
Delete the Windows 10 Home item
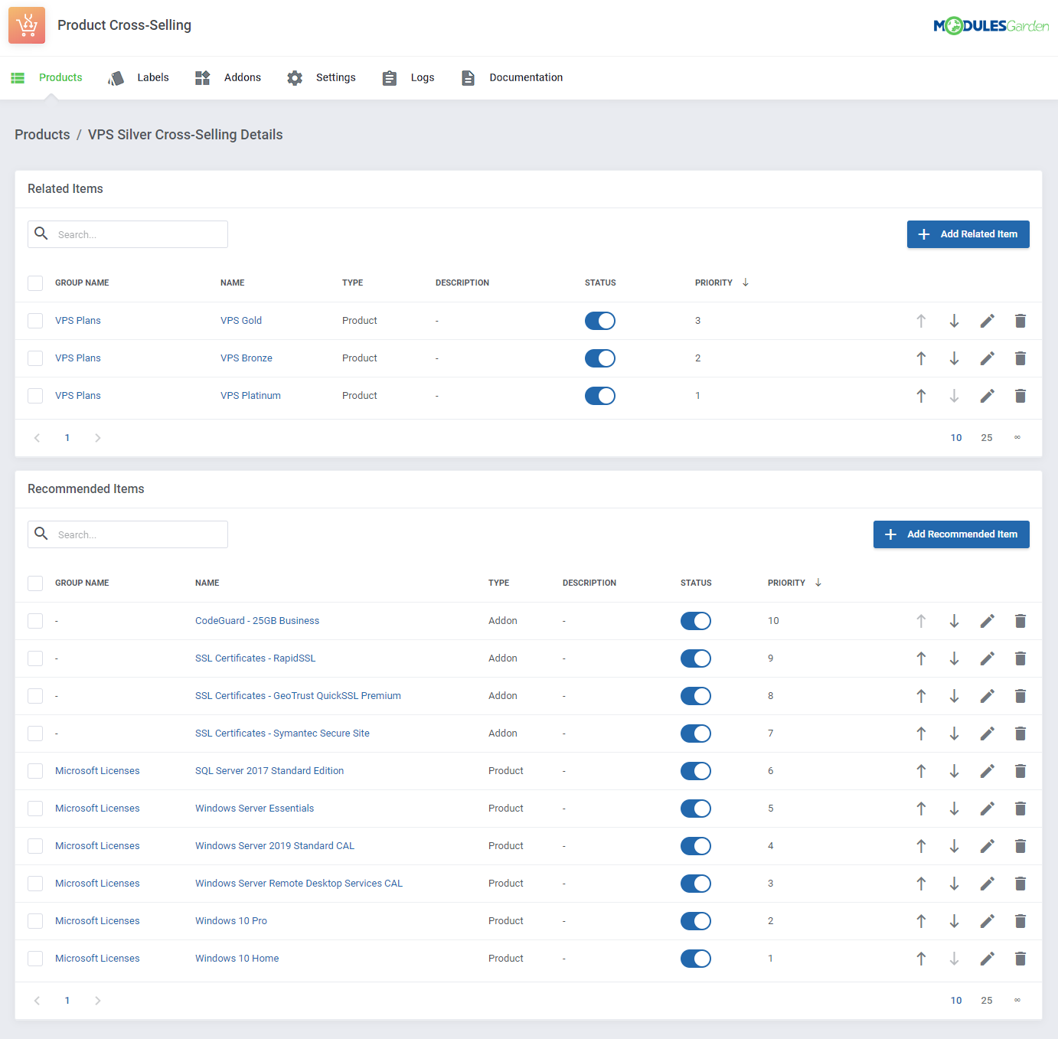pos(1020,959)
